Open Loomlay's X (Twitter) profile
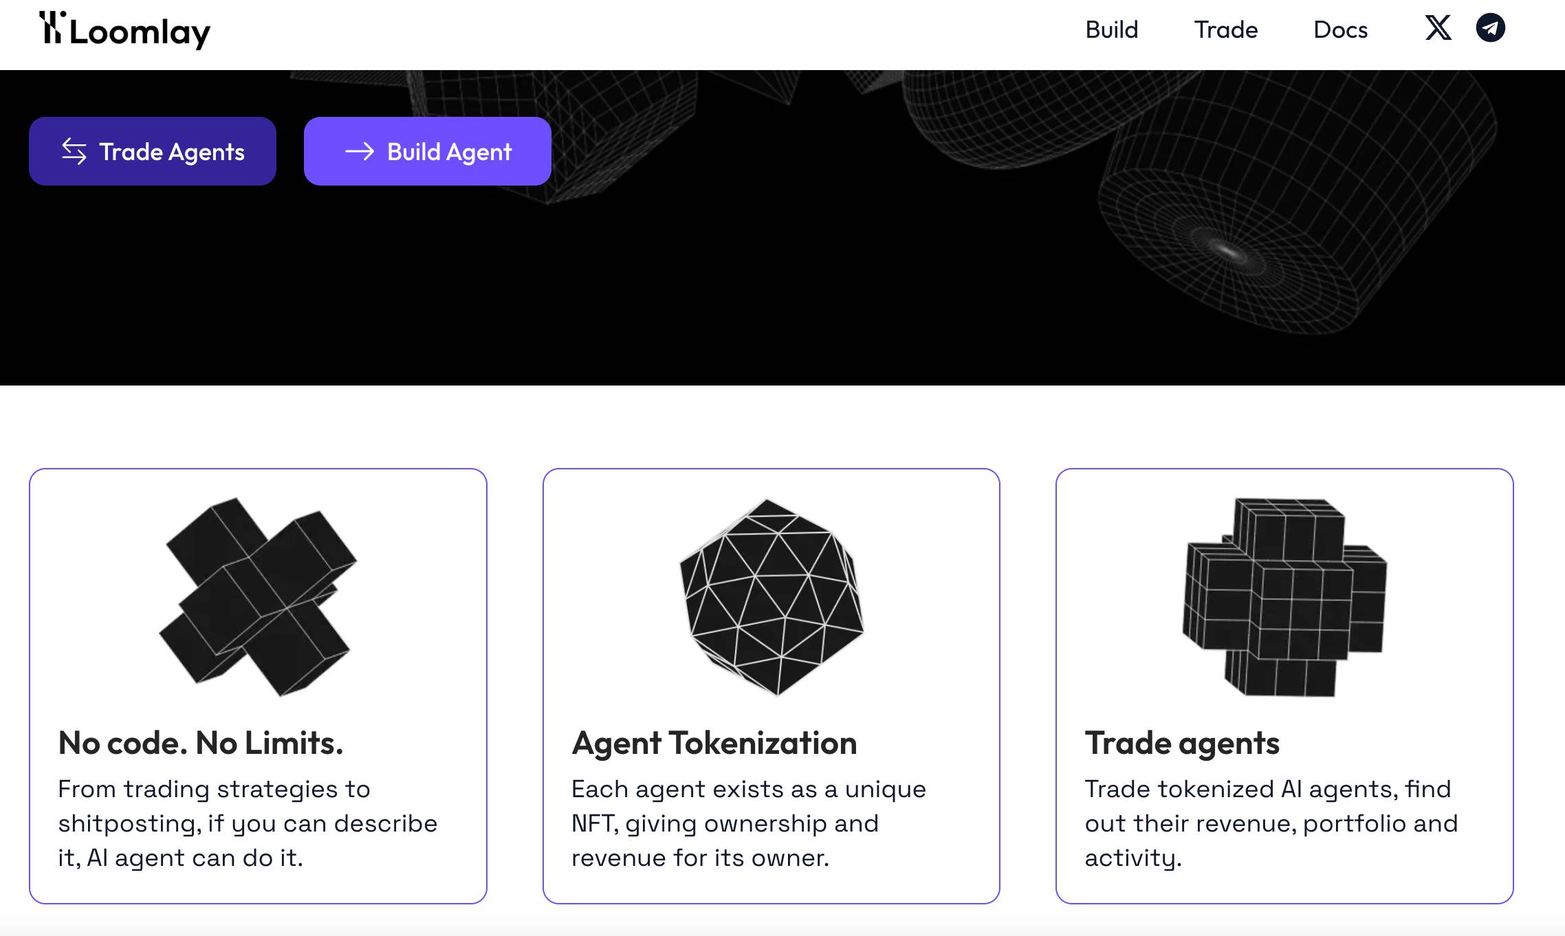The height and width of the screenshot is (936, 1565). point(1438,30)
